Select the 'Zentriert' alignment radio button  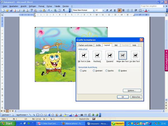point(93,71)
